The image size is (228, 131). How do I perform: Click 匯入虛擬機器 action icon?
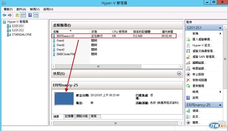tap(188, 39)
